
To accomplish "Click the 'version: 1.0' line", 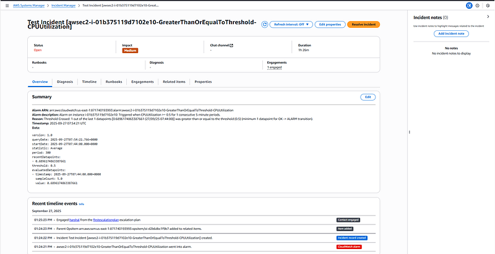I will click(x=42, y=135).
